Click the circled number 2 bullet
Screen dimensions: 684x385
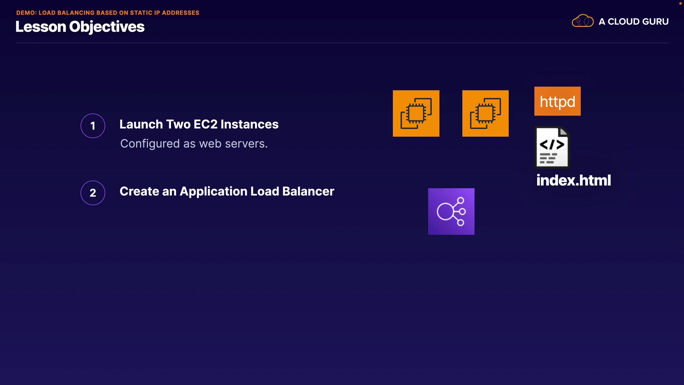pos(93,193)
